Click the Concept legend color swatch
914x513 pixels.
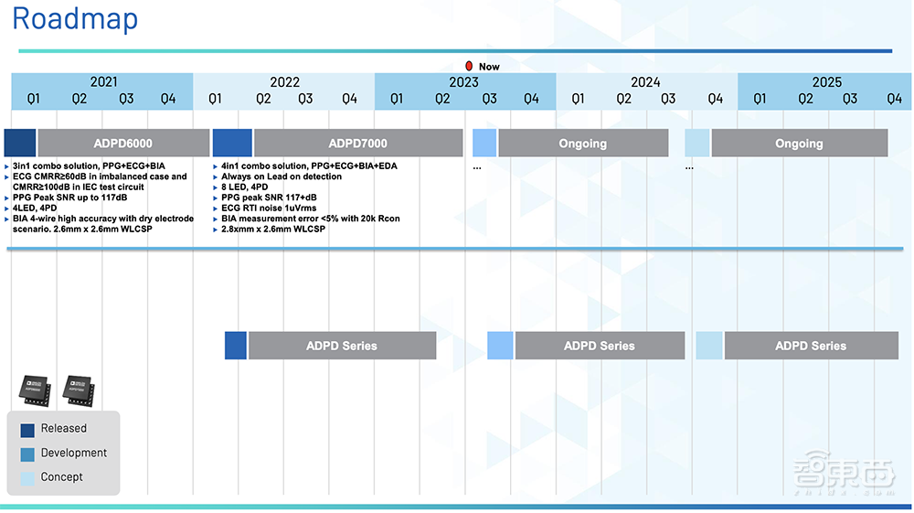[x=27, y=478]
